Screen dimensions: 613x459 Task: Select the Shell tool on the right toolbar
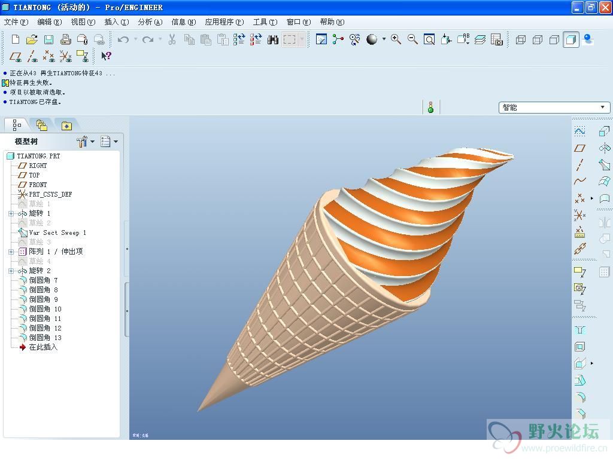click(579, 347)
